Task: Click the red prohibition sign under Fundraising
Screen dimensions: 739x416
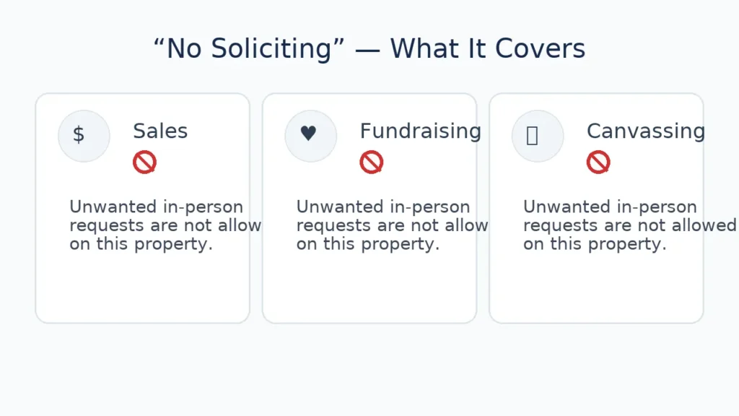Action: click(372, 162)
